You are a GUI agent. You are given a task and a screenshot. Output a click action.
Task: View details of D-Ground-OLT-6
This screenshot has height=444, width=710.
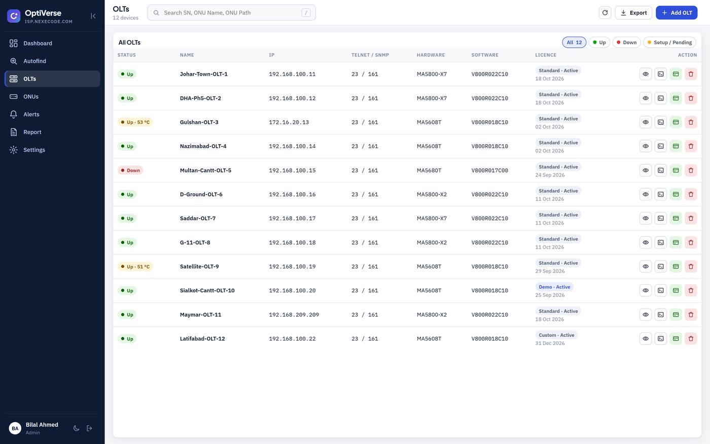646,194
